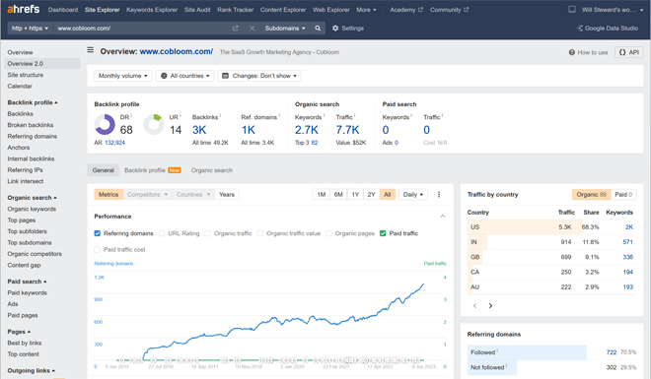The image size is (651, 379).
Task: Click the US keywords 2K value
Action: coord(629,227)
